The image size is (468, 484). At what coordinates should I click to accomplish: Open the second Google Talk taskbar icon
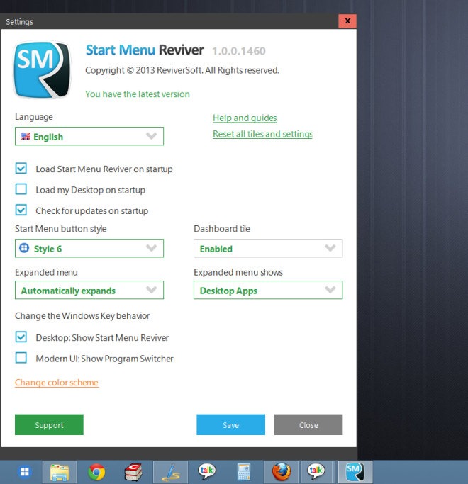316,471
